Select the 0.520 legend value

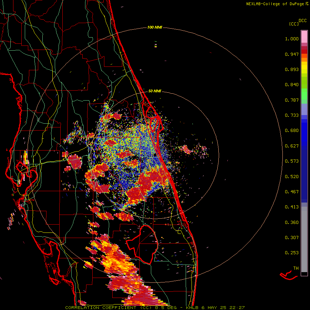(292, 177)
